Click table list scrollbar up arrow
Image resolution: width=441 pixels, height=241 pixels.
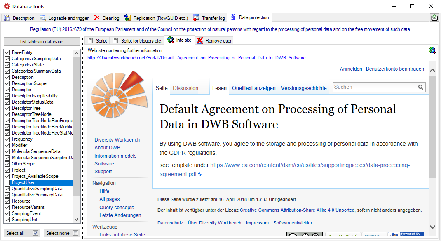pos(77,53)
